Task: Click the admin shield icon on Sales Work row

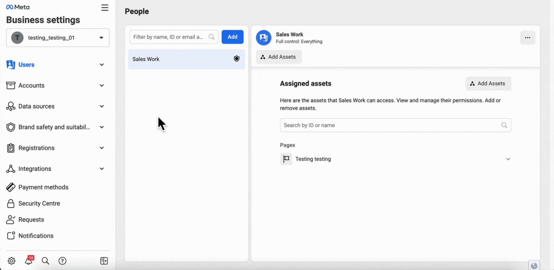Action: pyautogui.click(x=237, y=59)
